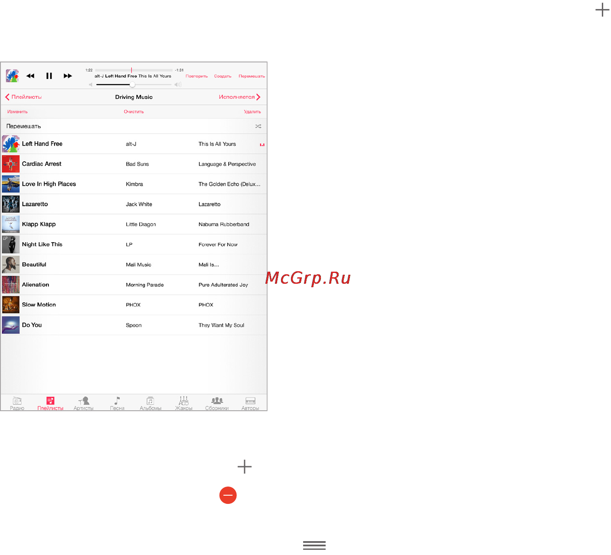Viewport: 611px width, 555px height.
Task: Tap album The Golden Echo
Action: pos(230,184)
